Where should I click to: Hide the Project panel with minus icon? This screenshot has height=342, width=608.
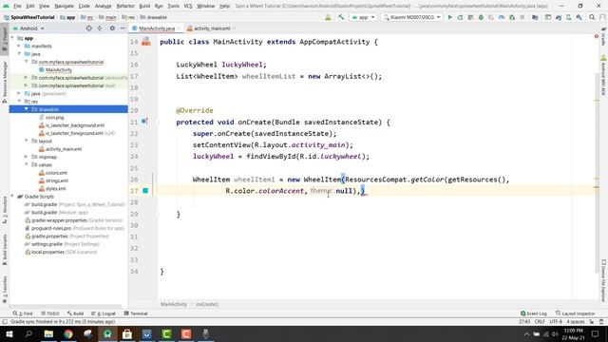[123, 28]
